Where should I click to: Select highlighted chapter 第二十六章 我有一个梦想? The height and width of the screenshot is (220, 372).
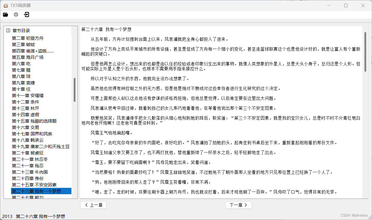41,191
